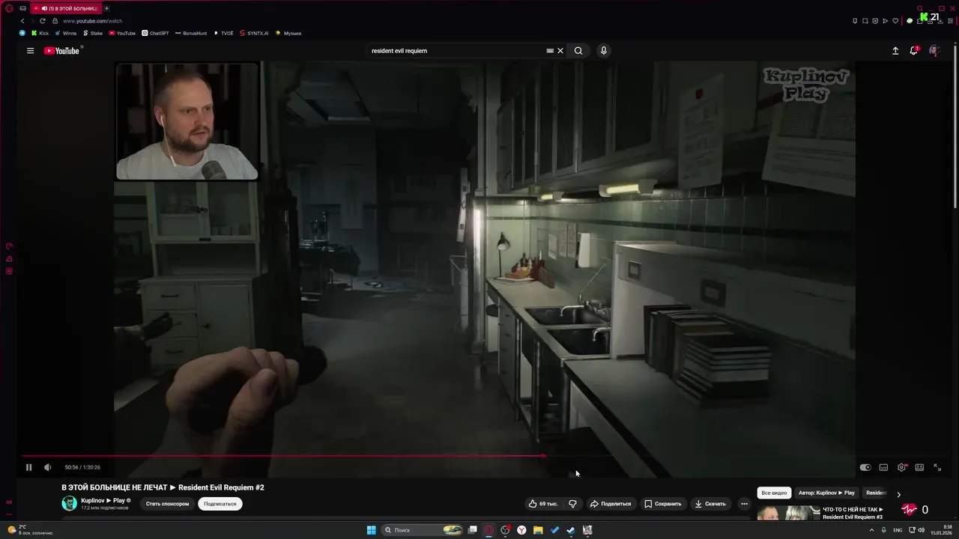Open the YouTube guide hamburger menu
The height and width of the screenshot is (539, 959).
click(x=30, y=51)
